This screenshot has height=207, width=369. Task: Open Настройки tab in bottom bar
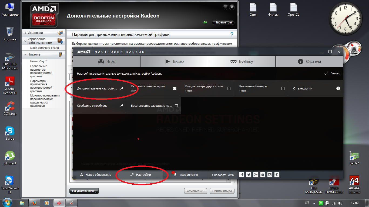(x=140, y=175)
